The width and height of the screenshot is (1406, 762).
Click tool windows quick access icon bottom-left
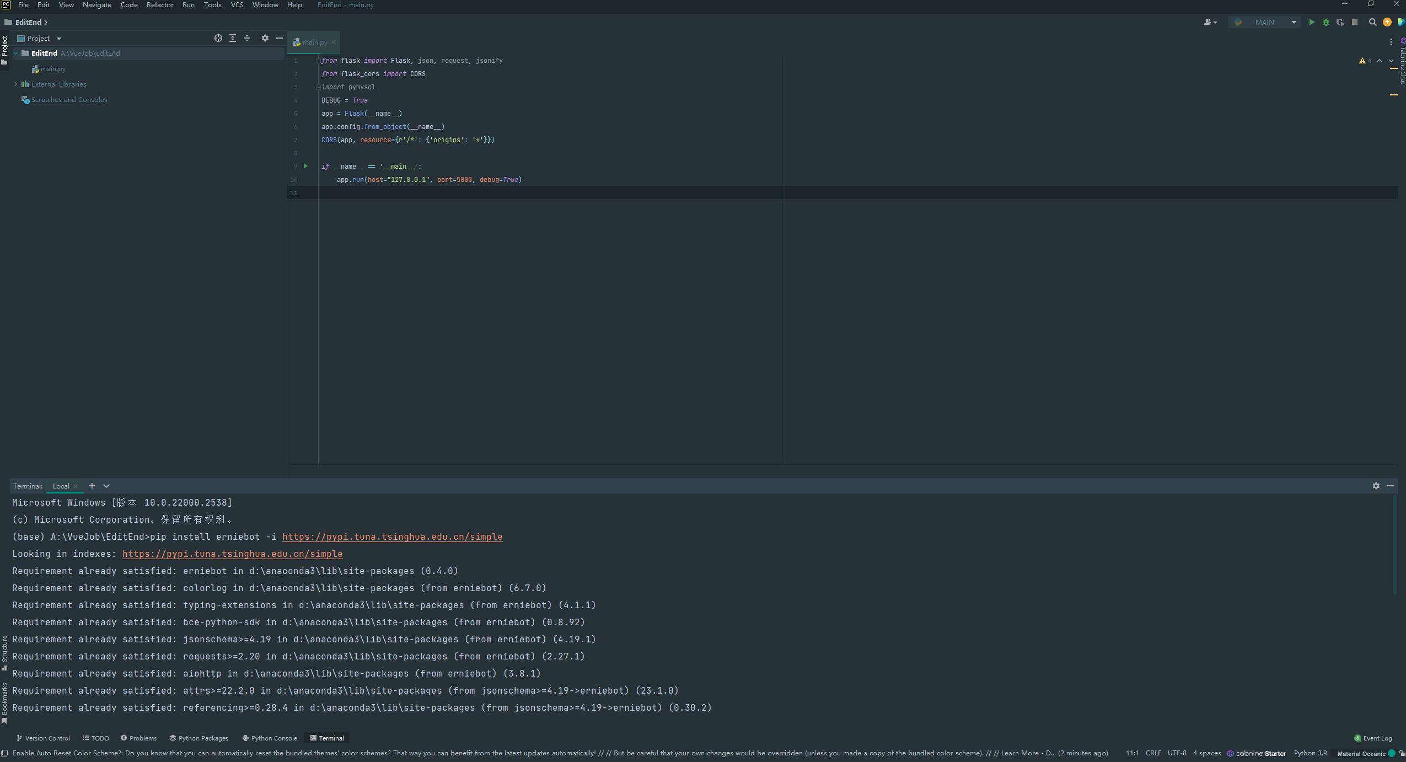click(4, 753)
